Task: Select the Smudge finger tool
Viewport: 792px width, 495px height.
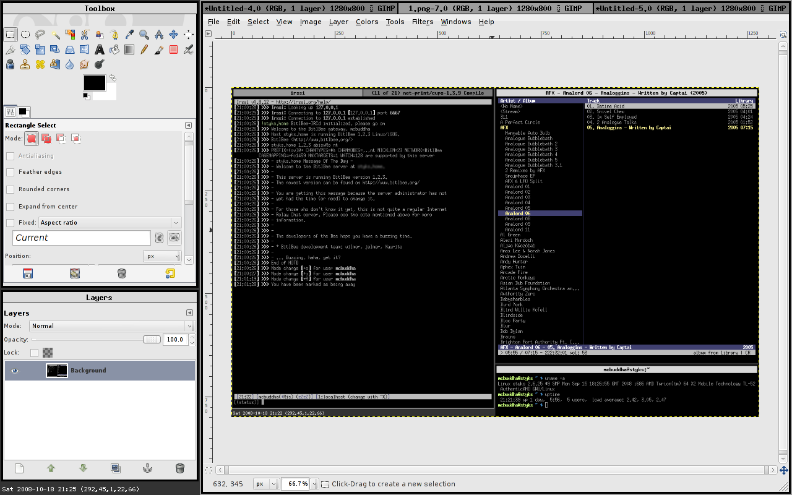Action: tap(85, 64)
